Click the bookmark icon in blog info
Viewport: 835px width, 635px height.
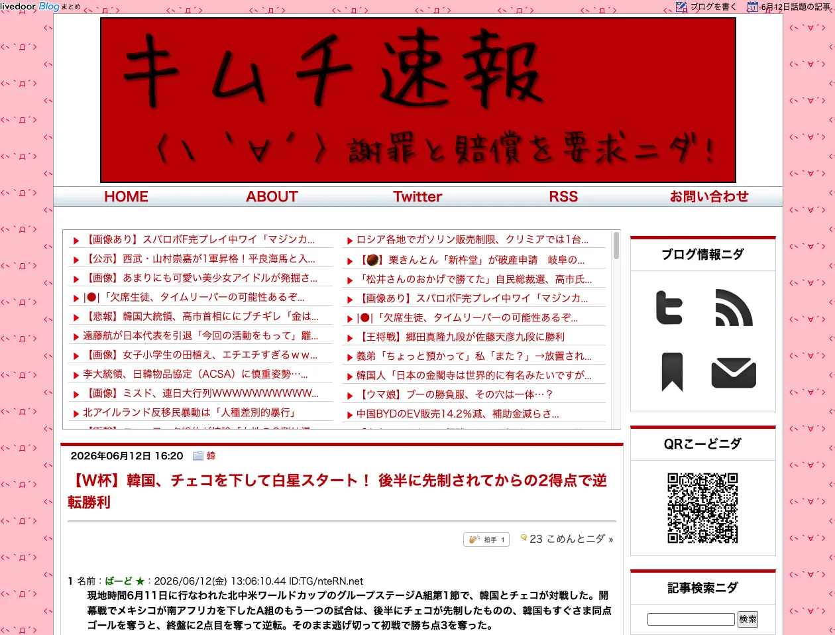point(672,372)
